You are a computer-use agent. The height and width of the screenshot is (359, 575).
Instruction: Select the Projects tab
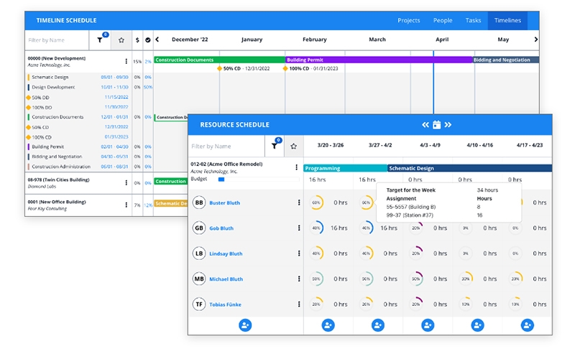pyautogui.click(x=409, y=21)
